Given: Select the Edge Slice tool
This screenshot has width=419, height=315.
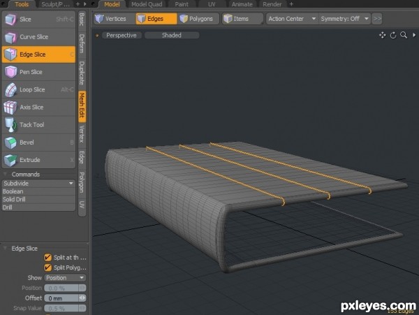Looking at the screenshot, I should [x=38, y=54].
